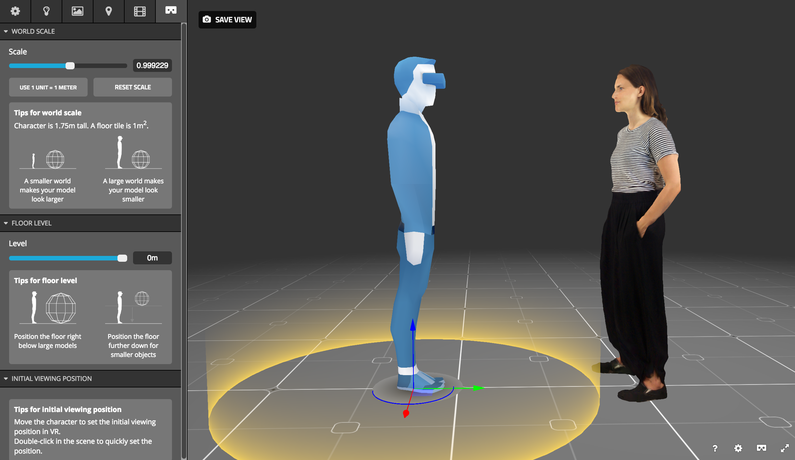Collapse the FLOOR LEVEL section
The width and height of the screenshot is (795, 460).
pos(6,223)
